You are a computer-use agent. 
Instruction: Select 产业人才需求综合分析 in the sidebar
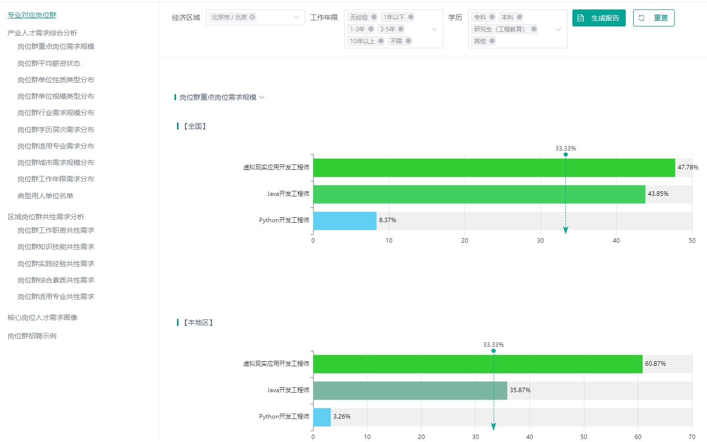pyautogui.click(x=42, y=33)
